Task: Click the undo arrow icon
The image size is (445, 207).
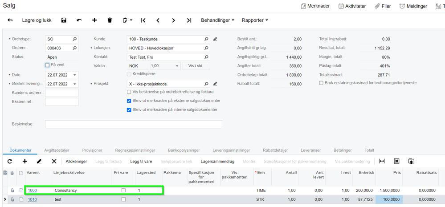Action: click(x=79, y=20)
